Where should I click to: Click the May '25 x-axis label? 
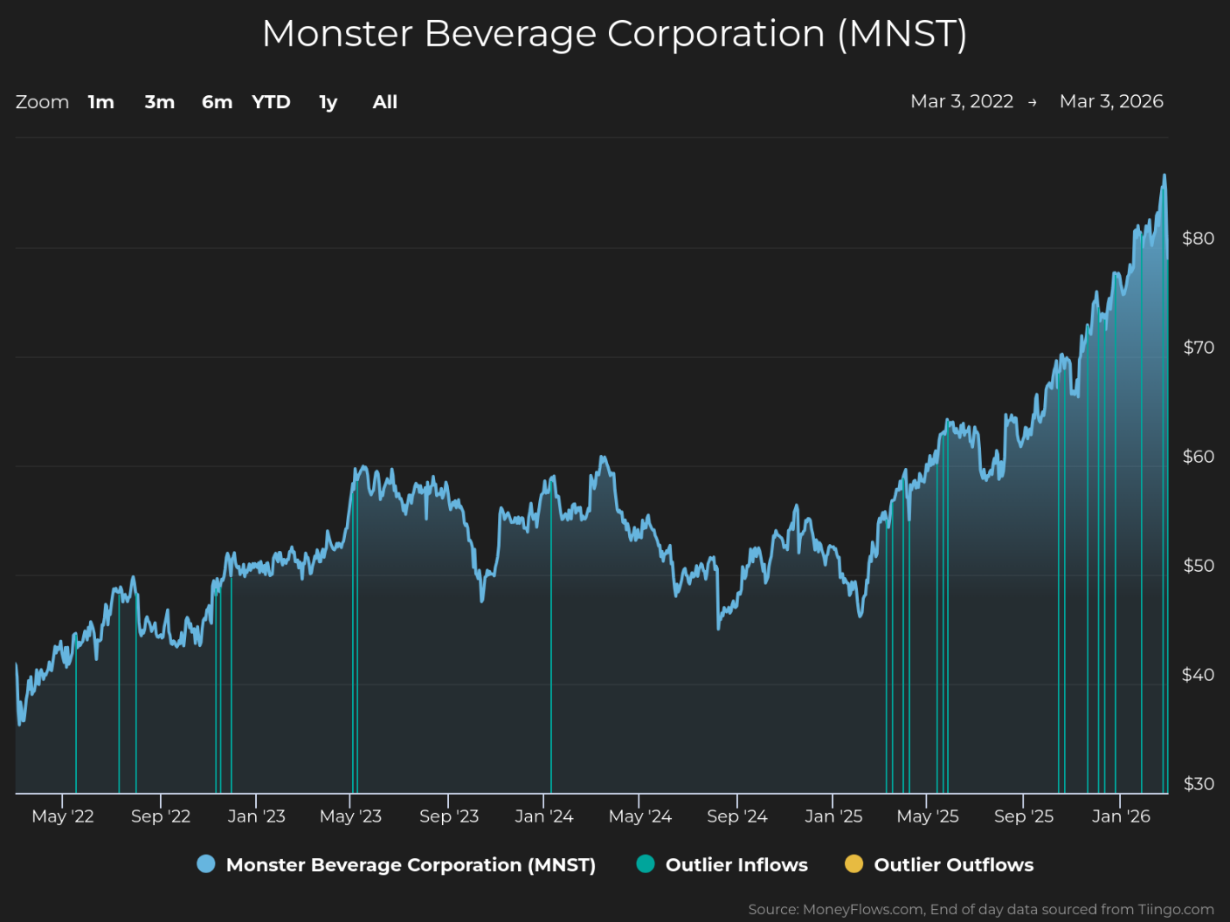pos(928,816)
